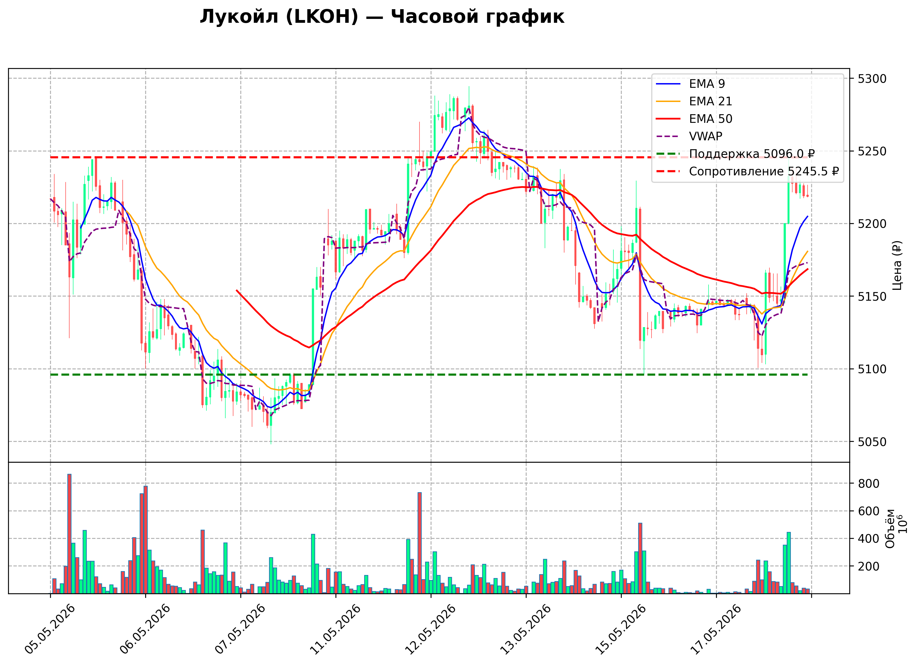Click the "Сопротивление 5245.5 ₽" legend label
Image resolution: width=918 pixels, height=665 pixels.
click(764, 171)
